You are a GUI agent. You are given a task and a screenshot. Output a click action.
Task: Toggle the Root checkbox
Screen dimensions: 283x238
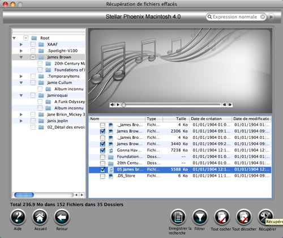26,38
